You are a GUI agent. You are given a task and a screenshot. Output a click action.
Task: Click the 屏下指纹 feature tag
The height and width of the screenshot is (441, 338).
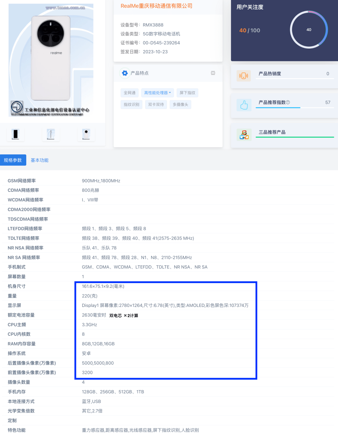click(187, 93)
